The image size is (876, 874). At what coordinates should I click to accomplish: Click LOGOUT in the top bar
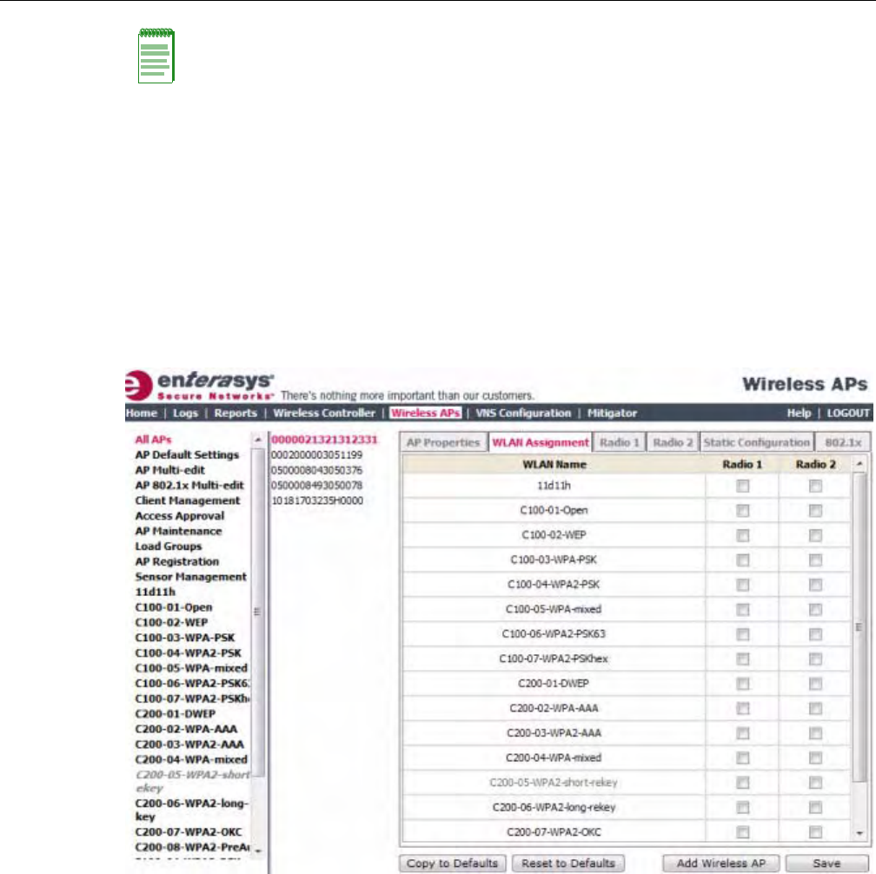pyautogui.click(x=848, y=413)
